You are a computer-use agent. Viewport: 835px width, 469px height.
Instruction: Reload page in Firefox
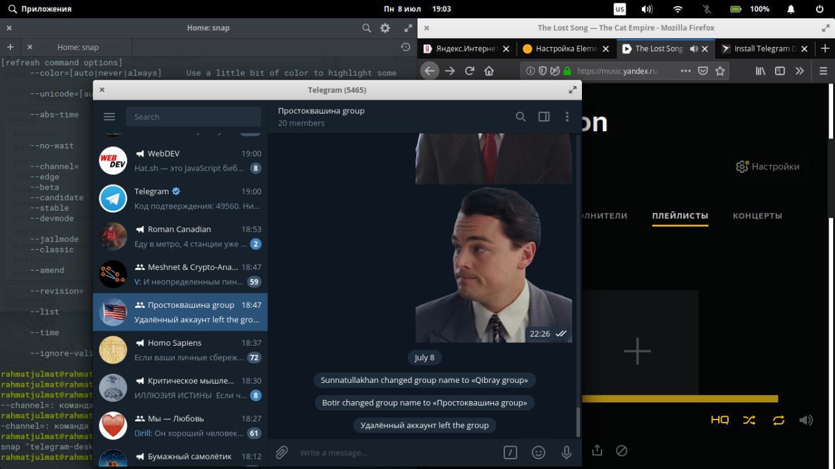point(469,71)
